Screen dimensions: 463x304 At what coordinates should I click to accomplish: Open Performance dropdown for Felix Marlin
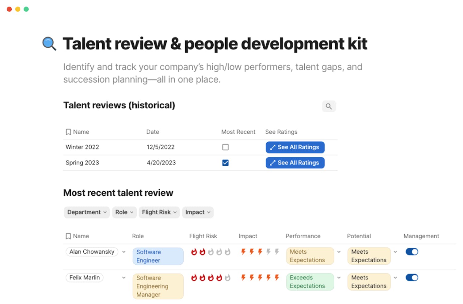point(339,278)
